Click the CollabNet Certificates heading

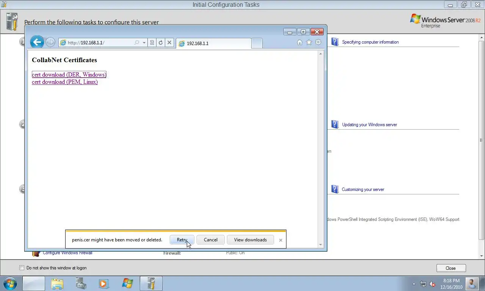pos(64,60)
